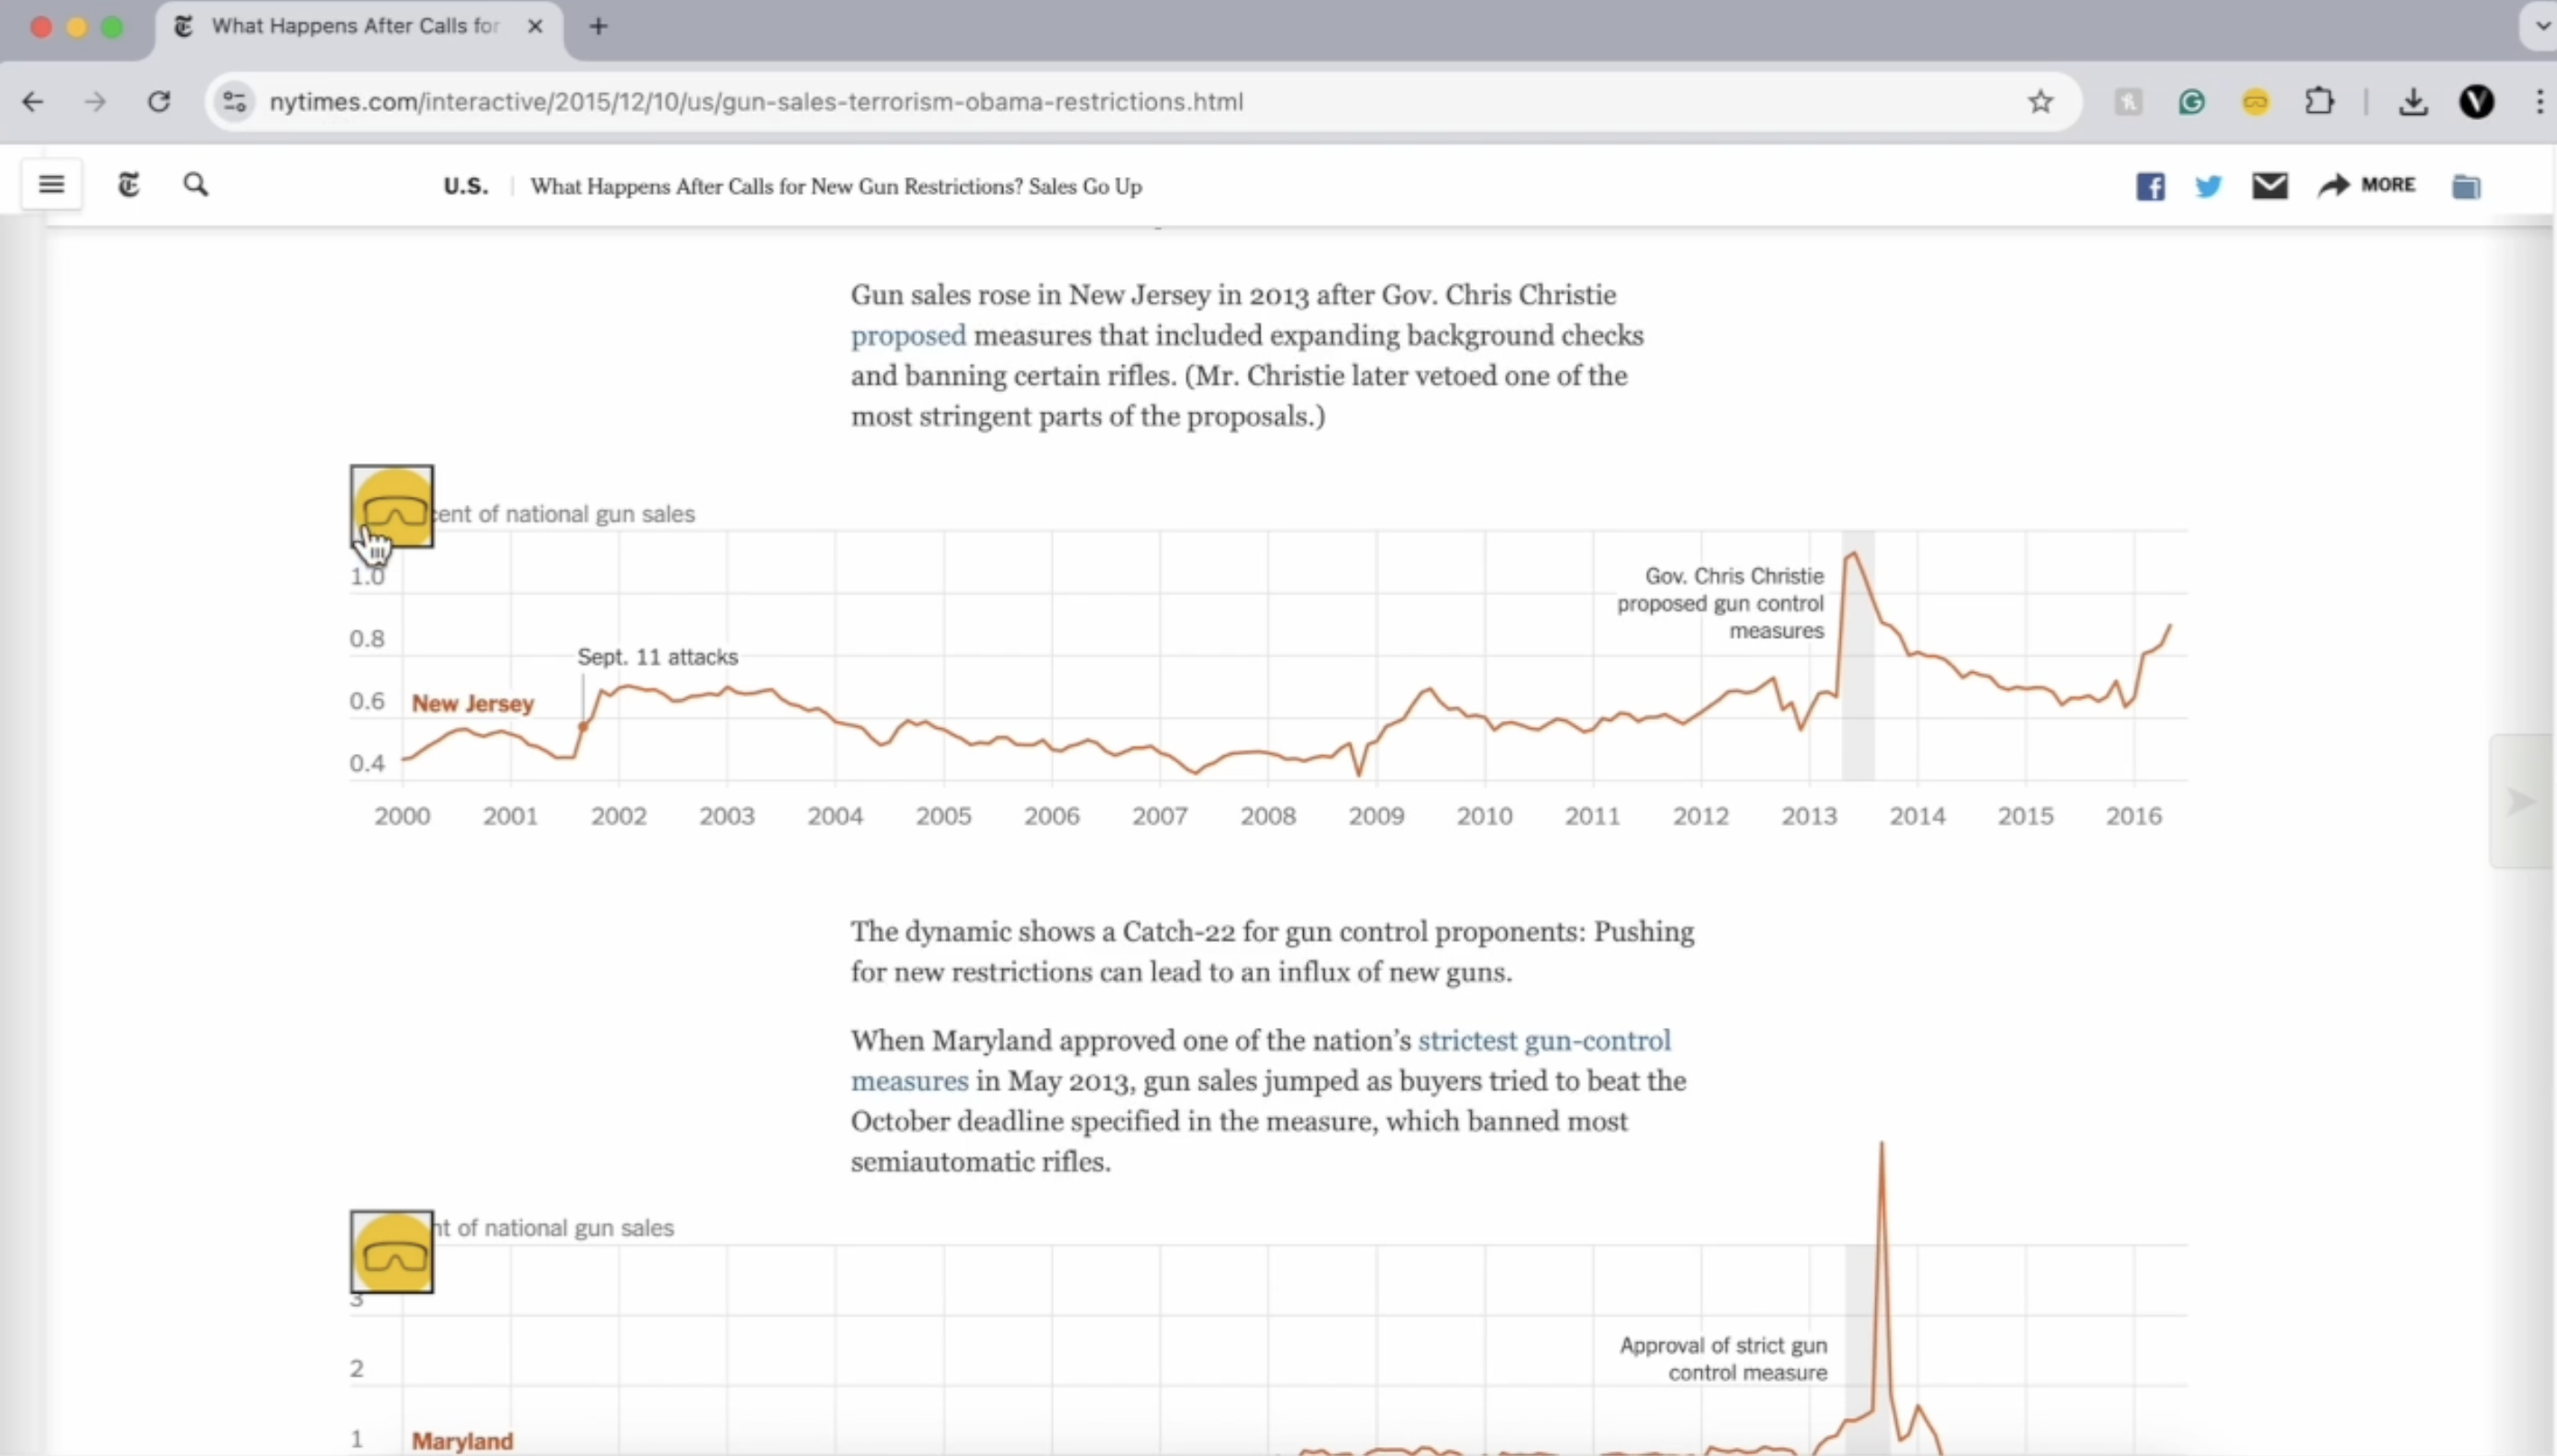Click the NYT logo in page header

[x=129, y=185]
